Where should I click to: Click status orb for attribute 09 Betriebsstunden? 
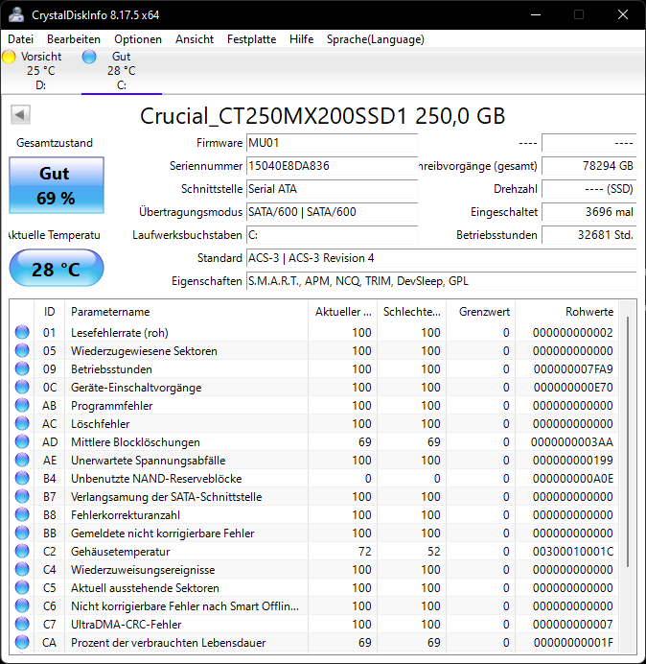pos(22,368)
